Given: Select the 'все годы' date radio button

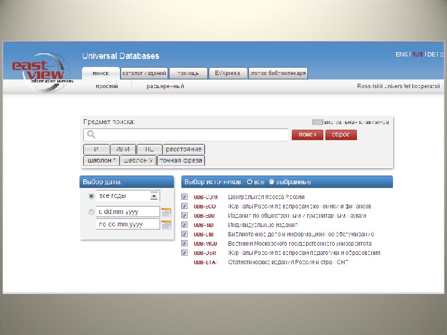Looking at the screenshot, I should click(91, 196).
